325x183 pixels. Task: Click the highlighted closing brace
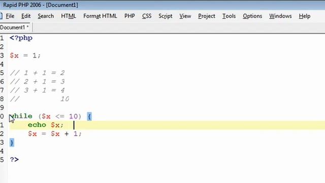point(12,142)
